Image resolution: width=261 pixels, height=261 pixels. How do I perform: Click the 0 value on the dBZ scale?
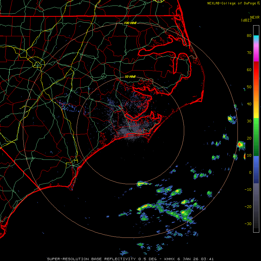[x=250, y=173]
